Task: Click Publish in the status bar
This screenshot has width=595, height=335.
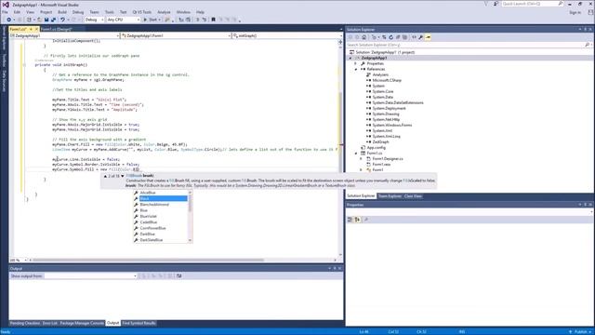Action: 580,332
